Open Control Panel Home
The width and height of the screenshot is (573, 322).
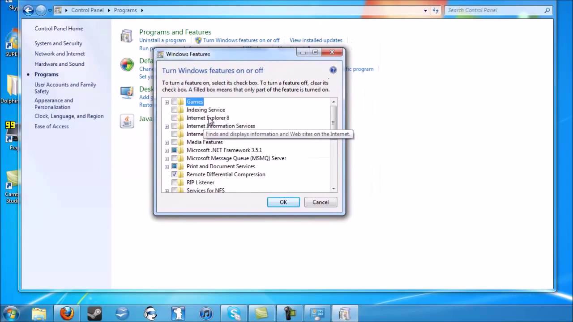(59, 29)
